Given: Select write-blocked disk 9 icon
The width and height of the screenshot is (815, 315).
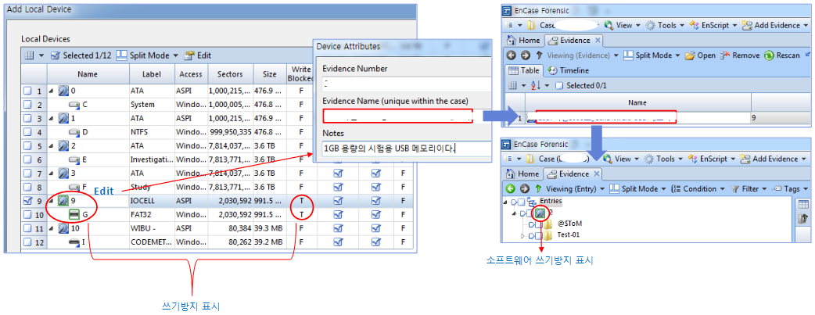Looking at the screenshot, I should [x=63, y=200].
